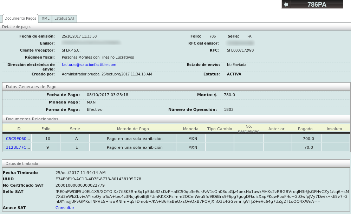Open related document 312BE77C link
Image resolution: width=351 pixels, height=214 pixels.
pos(18,147)
